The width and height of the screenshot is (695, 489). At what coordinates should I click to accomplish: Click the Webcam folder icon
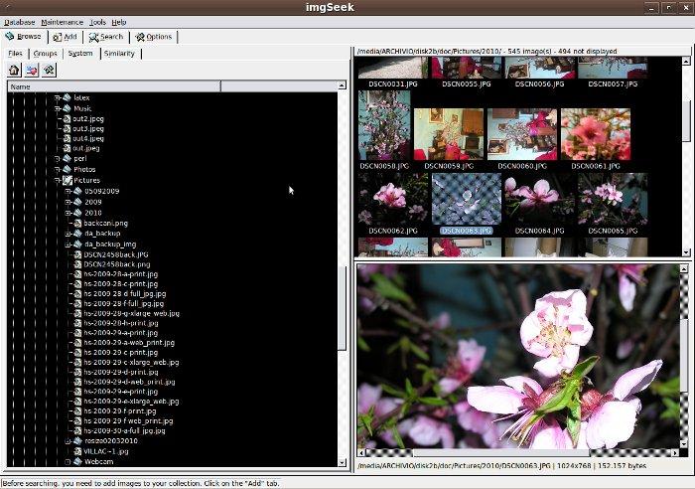[x=77, y=462]
